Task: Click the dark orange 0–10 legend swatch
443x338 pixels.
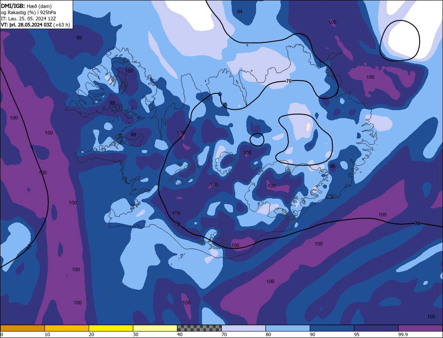Action: point(23,328)
